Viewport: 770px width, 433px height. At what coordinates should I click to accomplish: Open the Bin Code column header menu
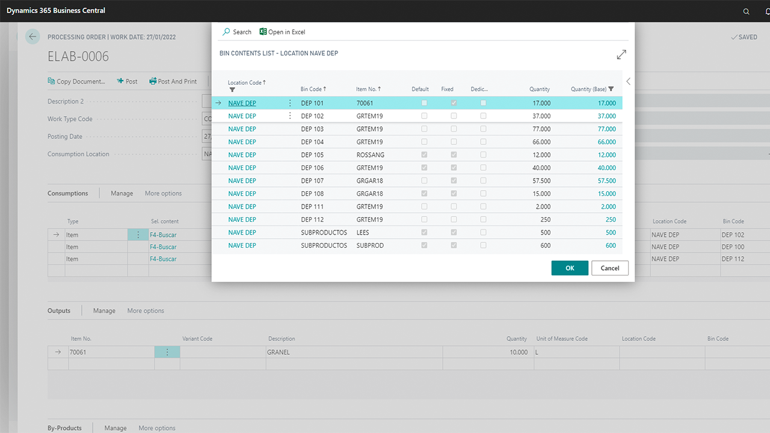(313, 89)
